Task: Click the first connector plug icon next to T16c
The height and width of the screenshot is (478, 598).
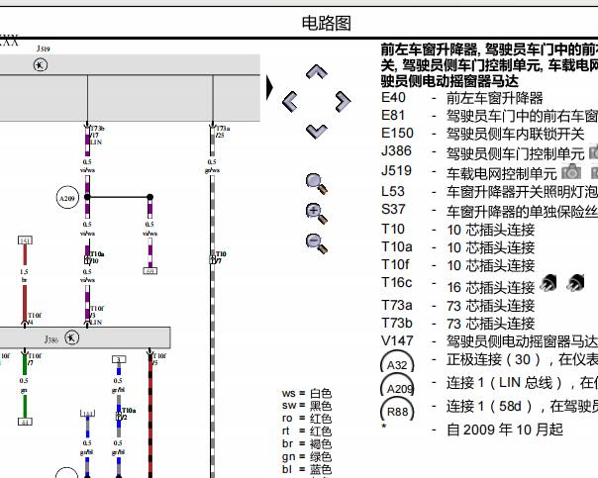Action: tap(548, 283)
